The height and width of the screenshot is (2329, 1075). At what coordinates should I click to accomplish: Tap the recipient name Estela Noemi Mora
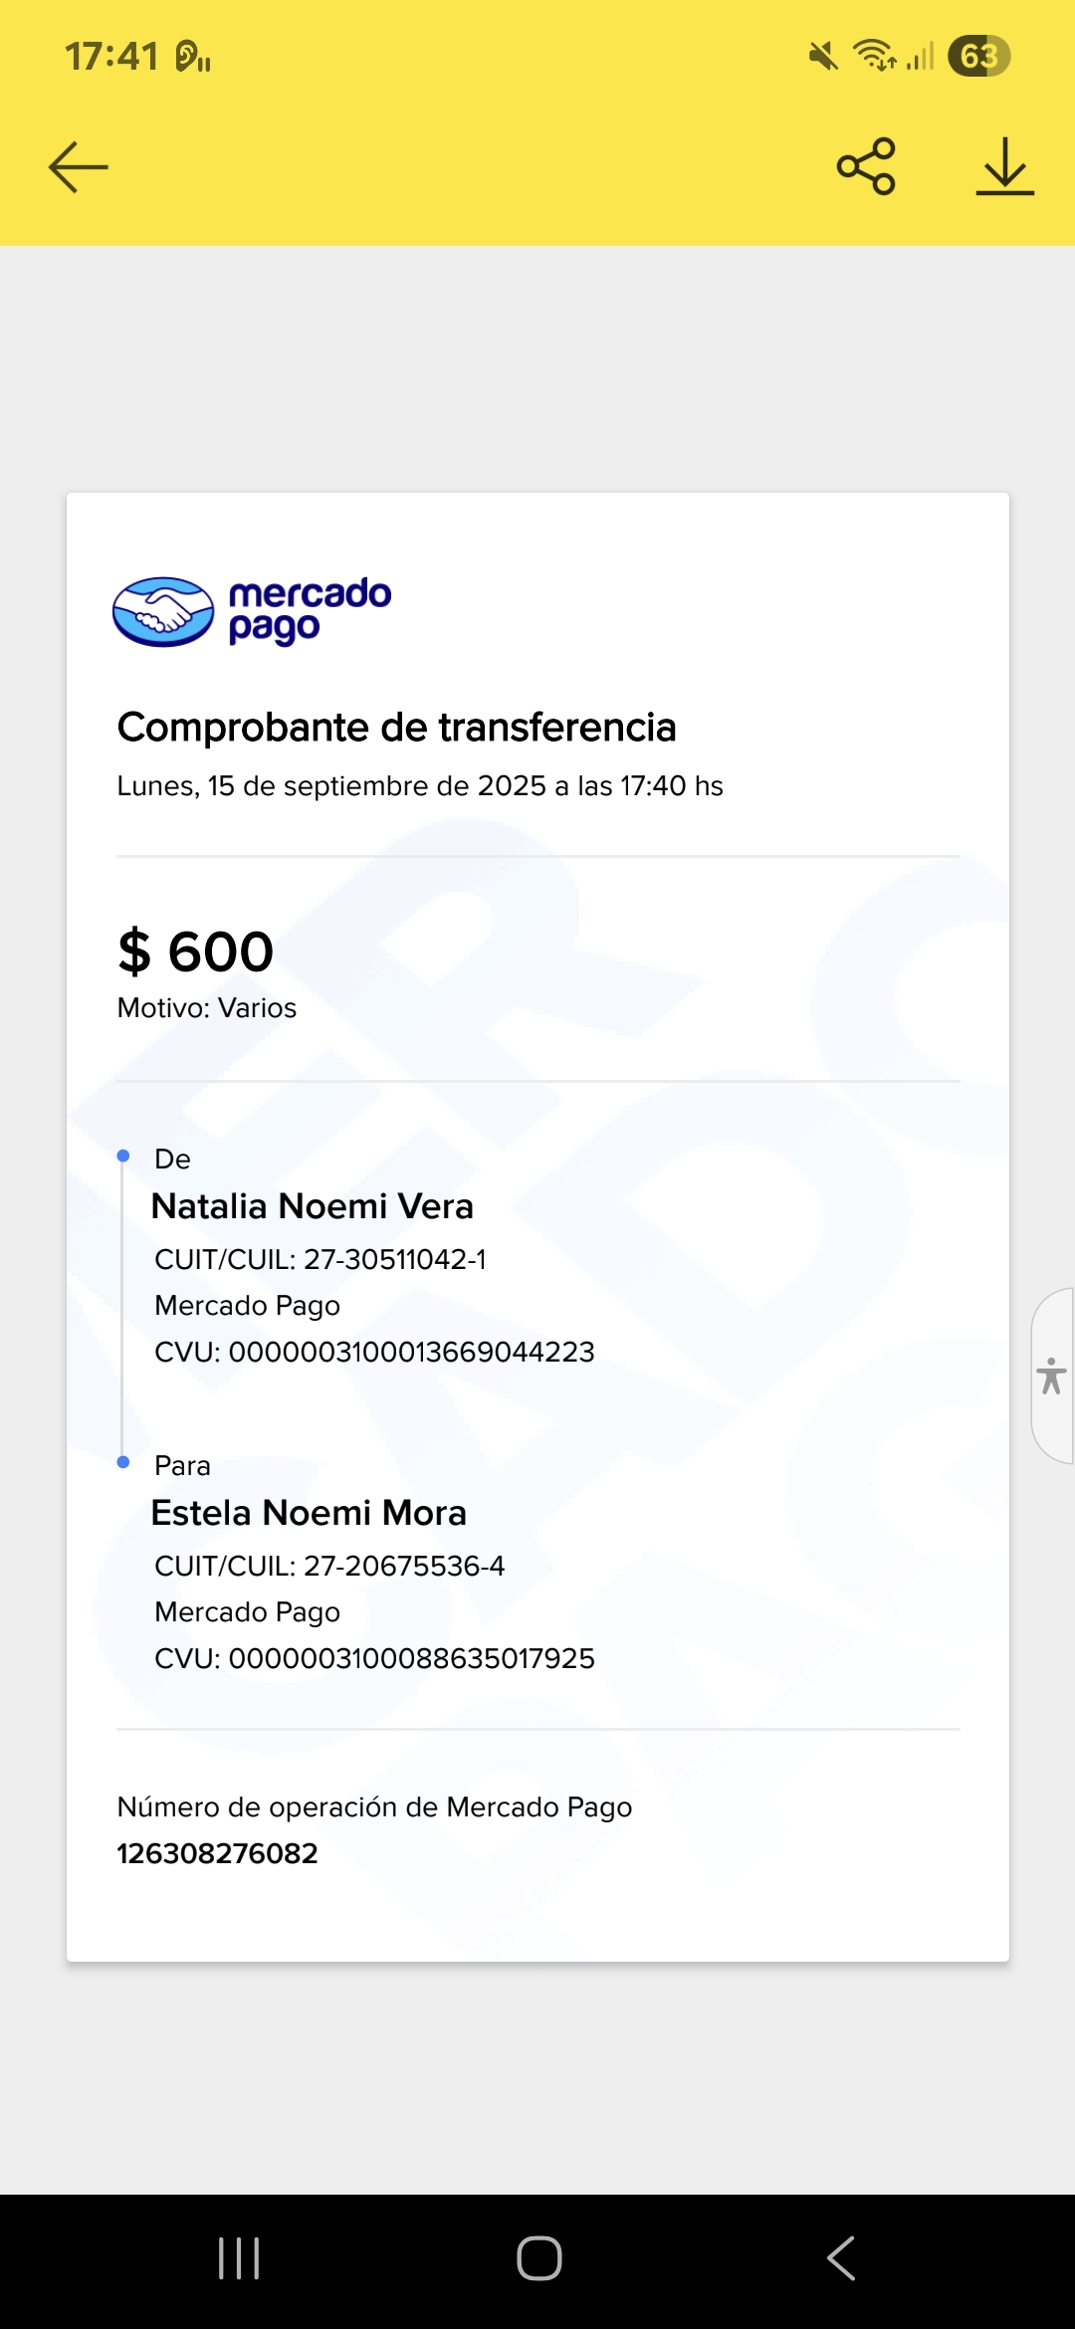pyautogui.click(x=309, y=1513)
